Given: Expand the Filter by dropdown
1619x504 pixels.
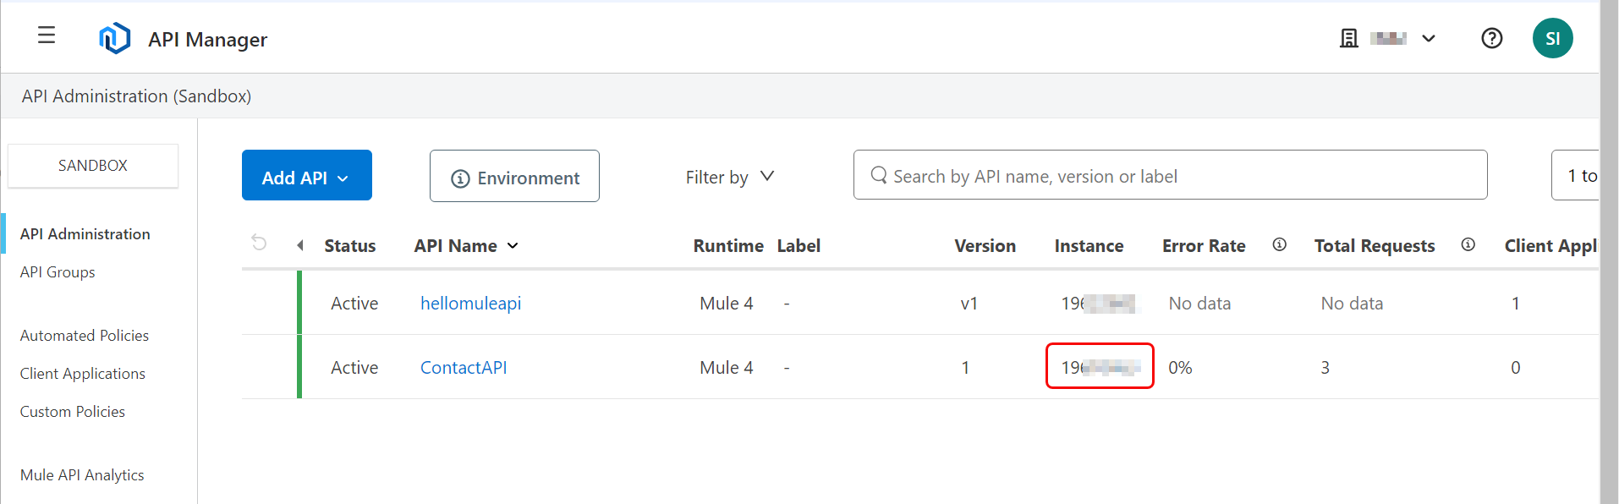Looking at the screenshot, I should click(x=766, y=176).
